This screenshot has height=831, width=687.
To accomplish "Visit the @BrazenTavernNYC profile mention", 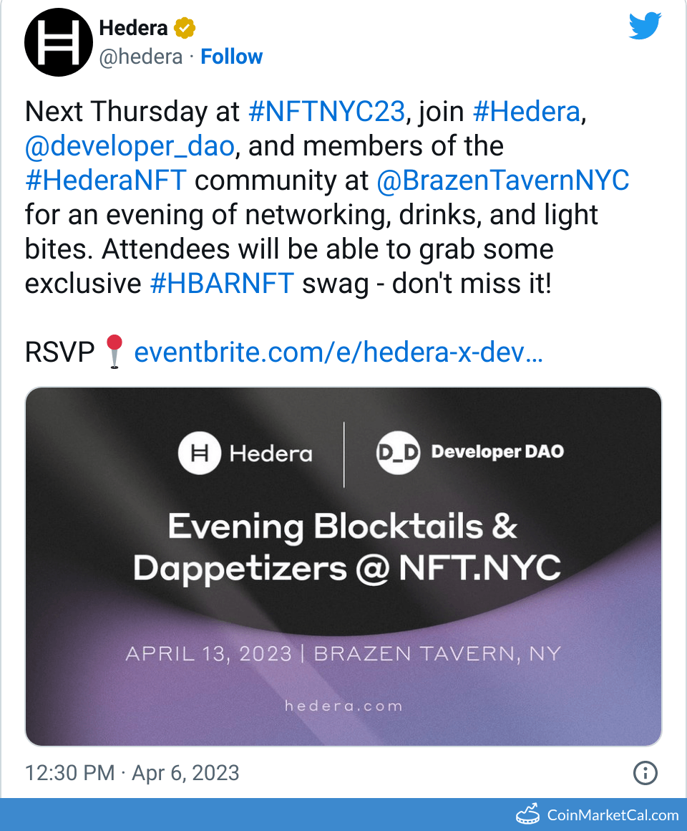I will 502,181.
